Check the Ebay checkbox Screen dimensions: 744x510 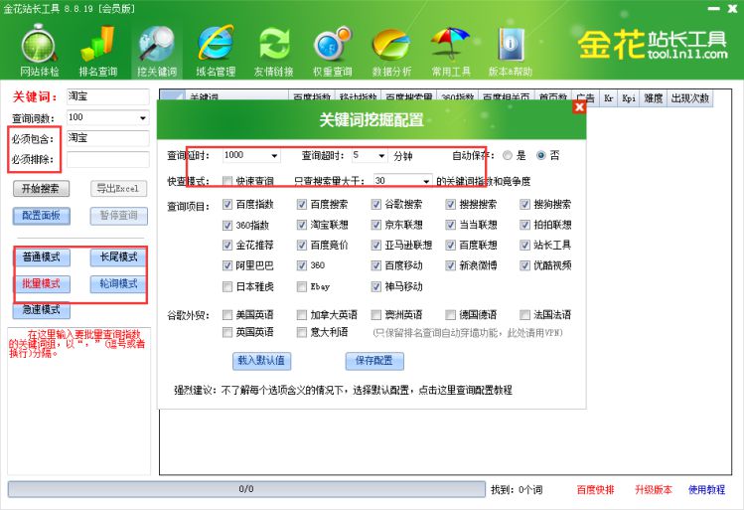pyautogui.click(x=302, y=286)
